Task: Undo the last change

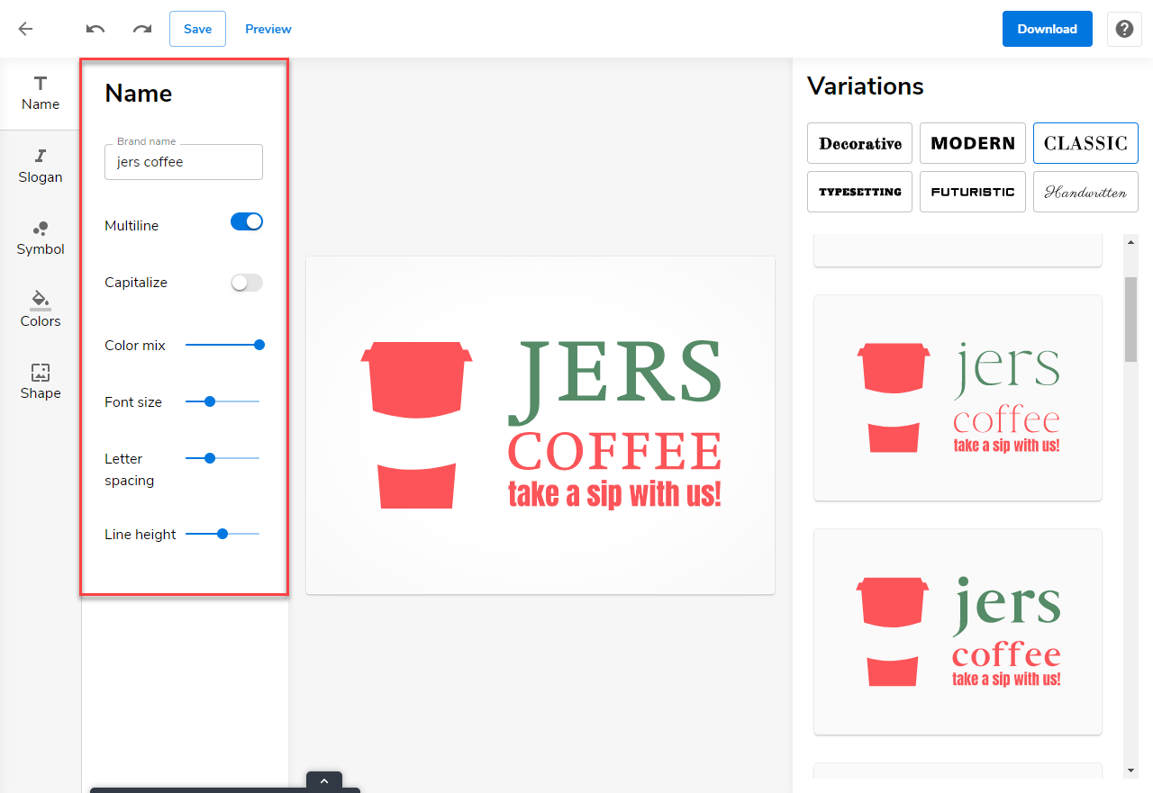Action: click(95, 29)
